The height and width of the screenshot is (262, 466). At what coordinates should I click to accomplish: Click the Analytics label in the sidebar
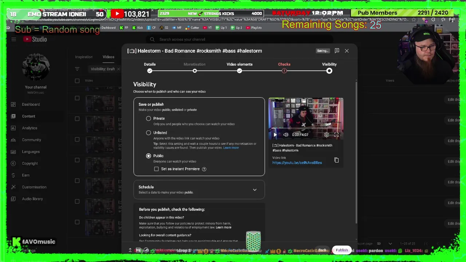29,128
